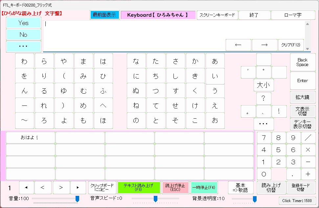Click the right arrow cursor button

(264, 45)
